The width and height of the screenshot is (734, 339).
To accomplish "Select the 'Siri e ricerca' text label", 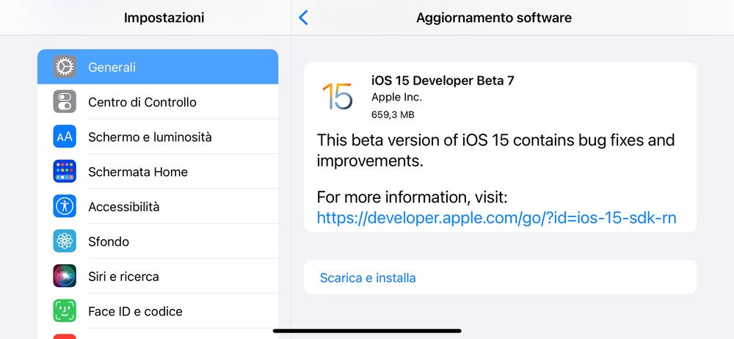I will (x=123, y=277).
